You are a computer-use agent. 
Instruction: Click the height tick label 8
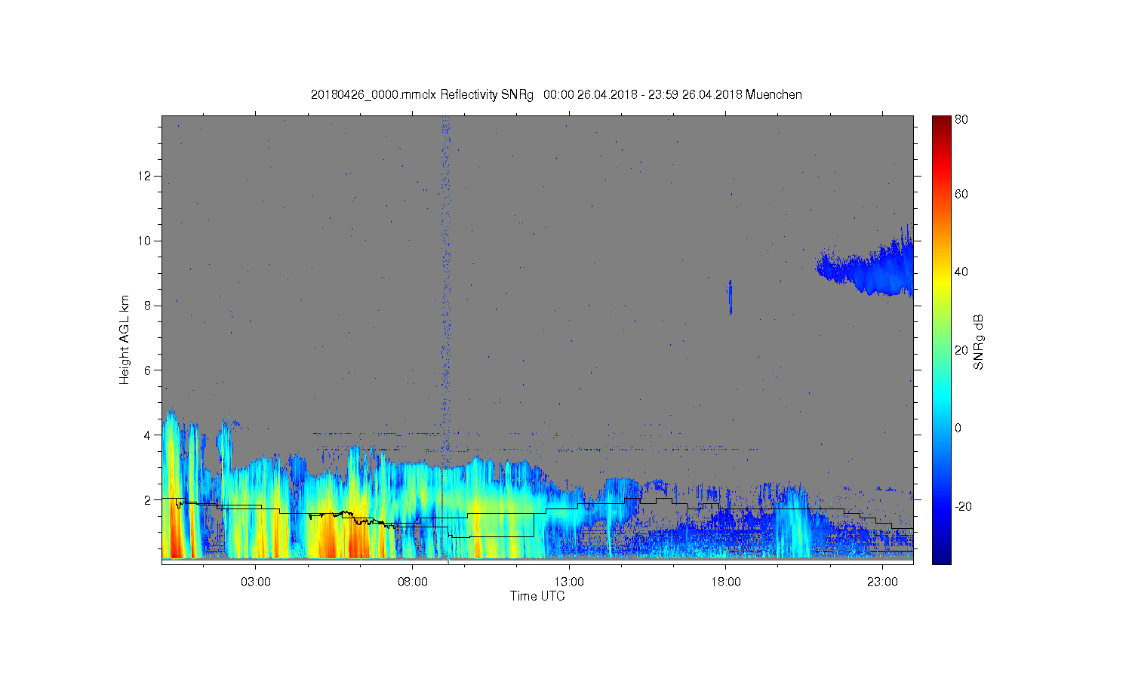[149, 306]
